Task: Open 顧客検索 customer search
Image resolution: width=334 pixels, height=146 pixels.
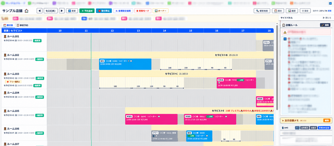Action: 262,11
